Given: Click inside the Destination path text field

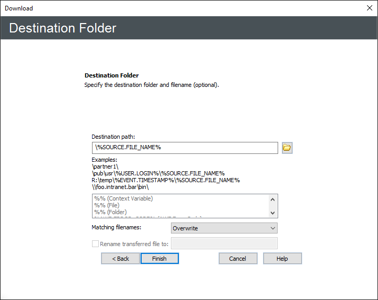Looking at the screenshot, I should [x=185, y=148].
